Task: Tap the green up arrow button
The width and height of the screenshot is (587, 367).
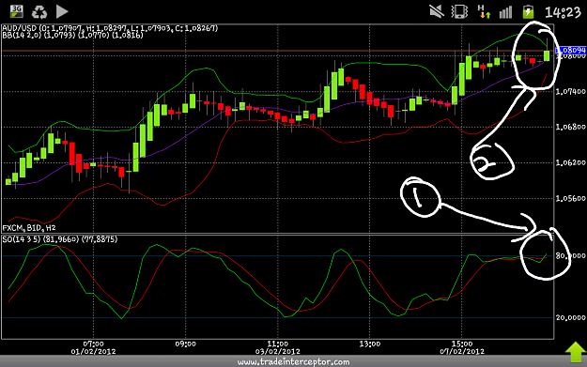Action: coord(576,352)
